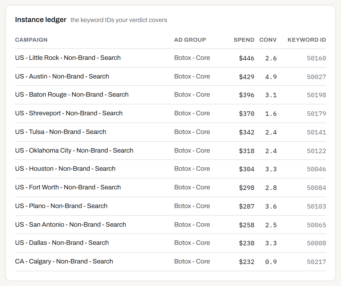This screenshot has width=341, height=286.
Task: Click keyword ID 50027
Action: pos(316,77)
